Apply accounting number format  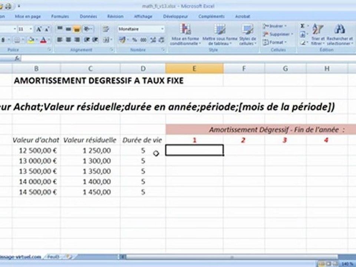(x=122, y=40)
